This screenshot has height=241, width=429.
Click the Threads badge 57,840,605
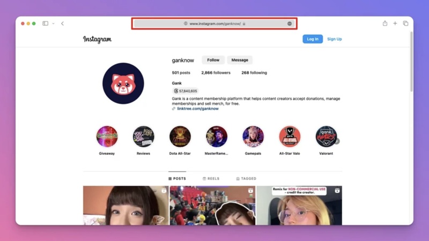(x=185, y=91)
